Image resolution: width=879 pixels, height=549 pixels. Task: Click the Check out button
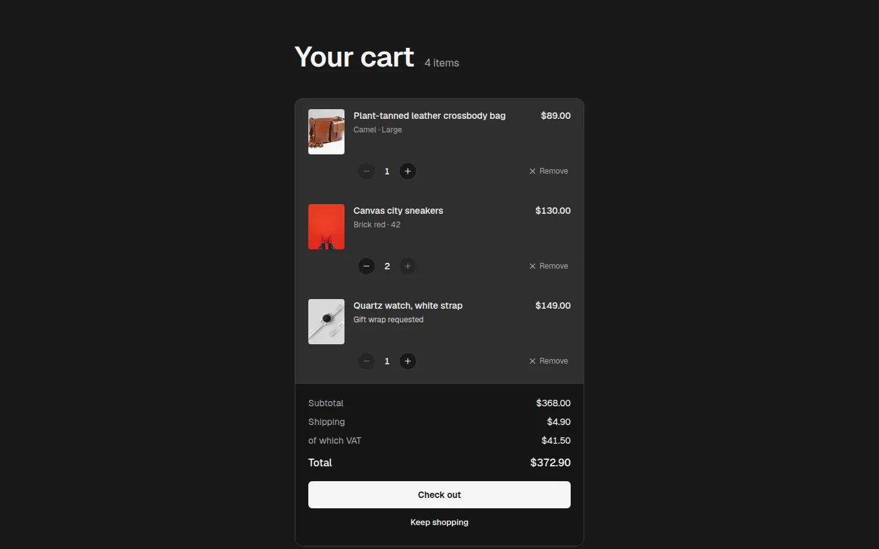pos(439,495)
